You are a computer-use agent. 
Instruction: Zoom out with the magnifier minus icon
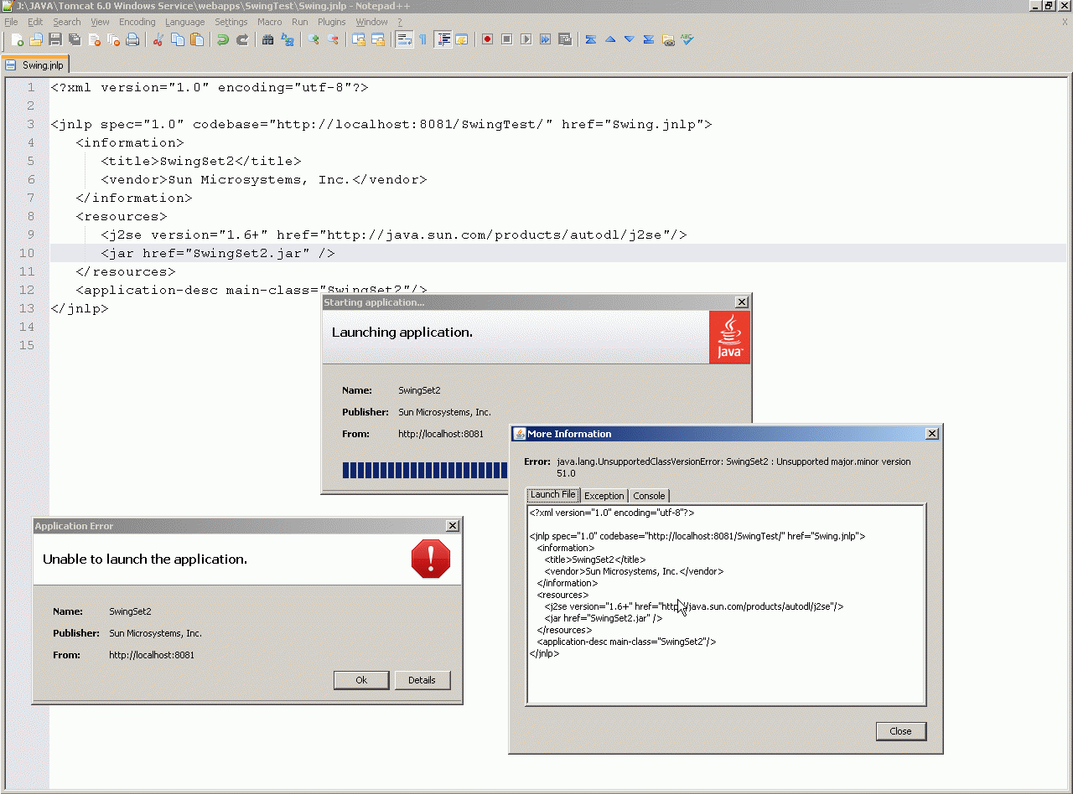(333, 39)
